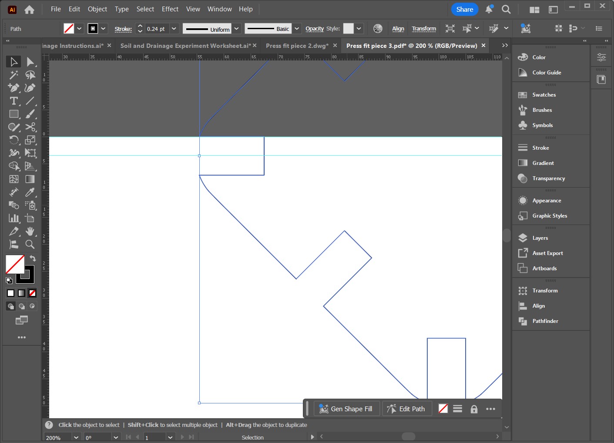Select the Direct Selection tool
This screenshot has height=443, width=614.
pyautogui.click(x=30, y=62)
